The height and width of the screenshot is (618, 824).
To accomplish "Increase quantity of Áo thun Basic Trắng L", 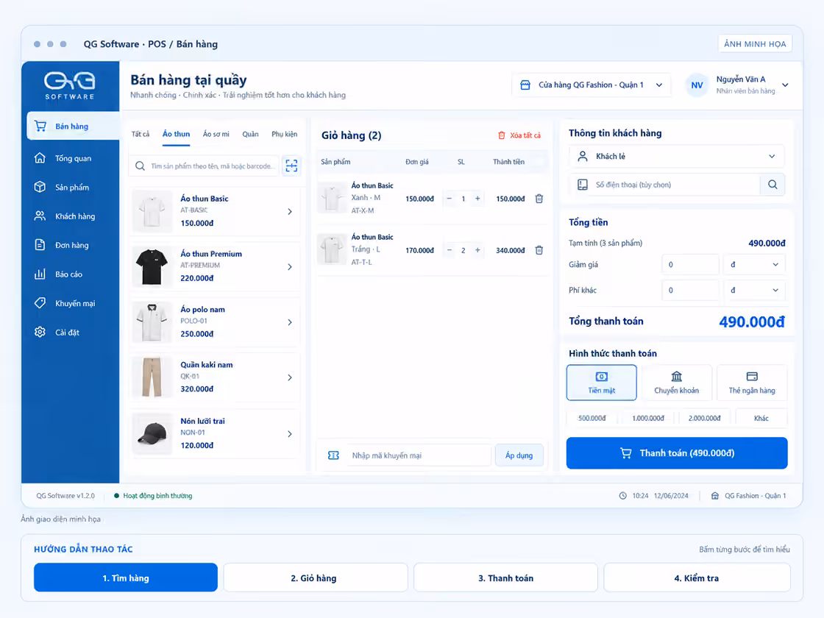I will click(477, 250).
